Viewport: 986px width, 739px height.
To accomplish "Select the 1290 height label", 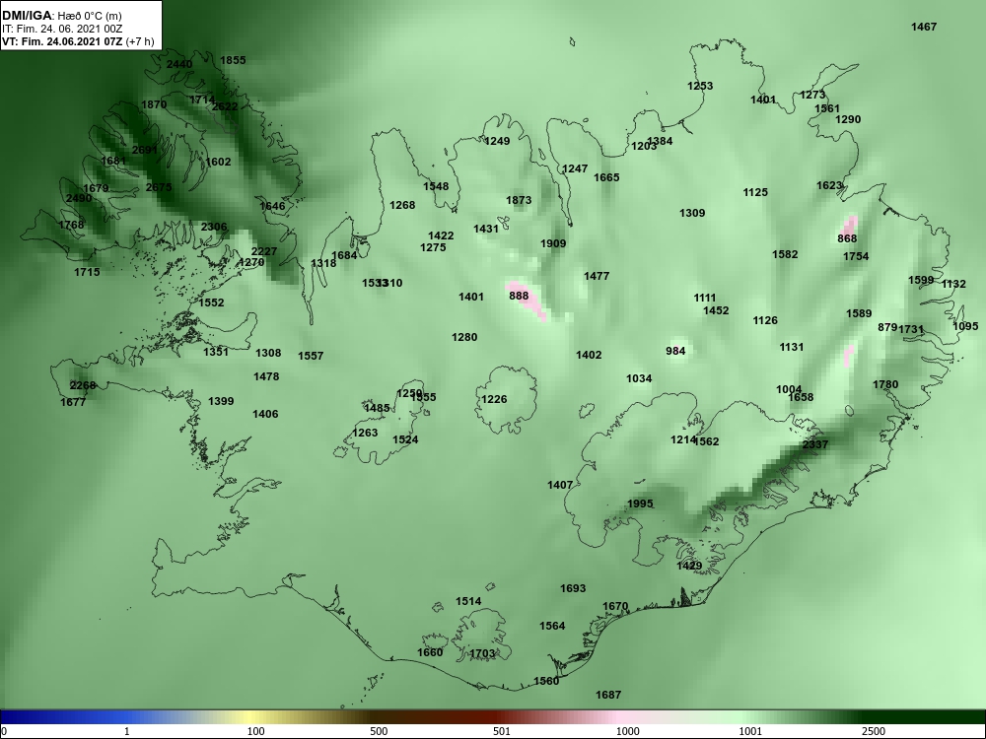I will (848, 119).
